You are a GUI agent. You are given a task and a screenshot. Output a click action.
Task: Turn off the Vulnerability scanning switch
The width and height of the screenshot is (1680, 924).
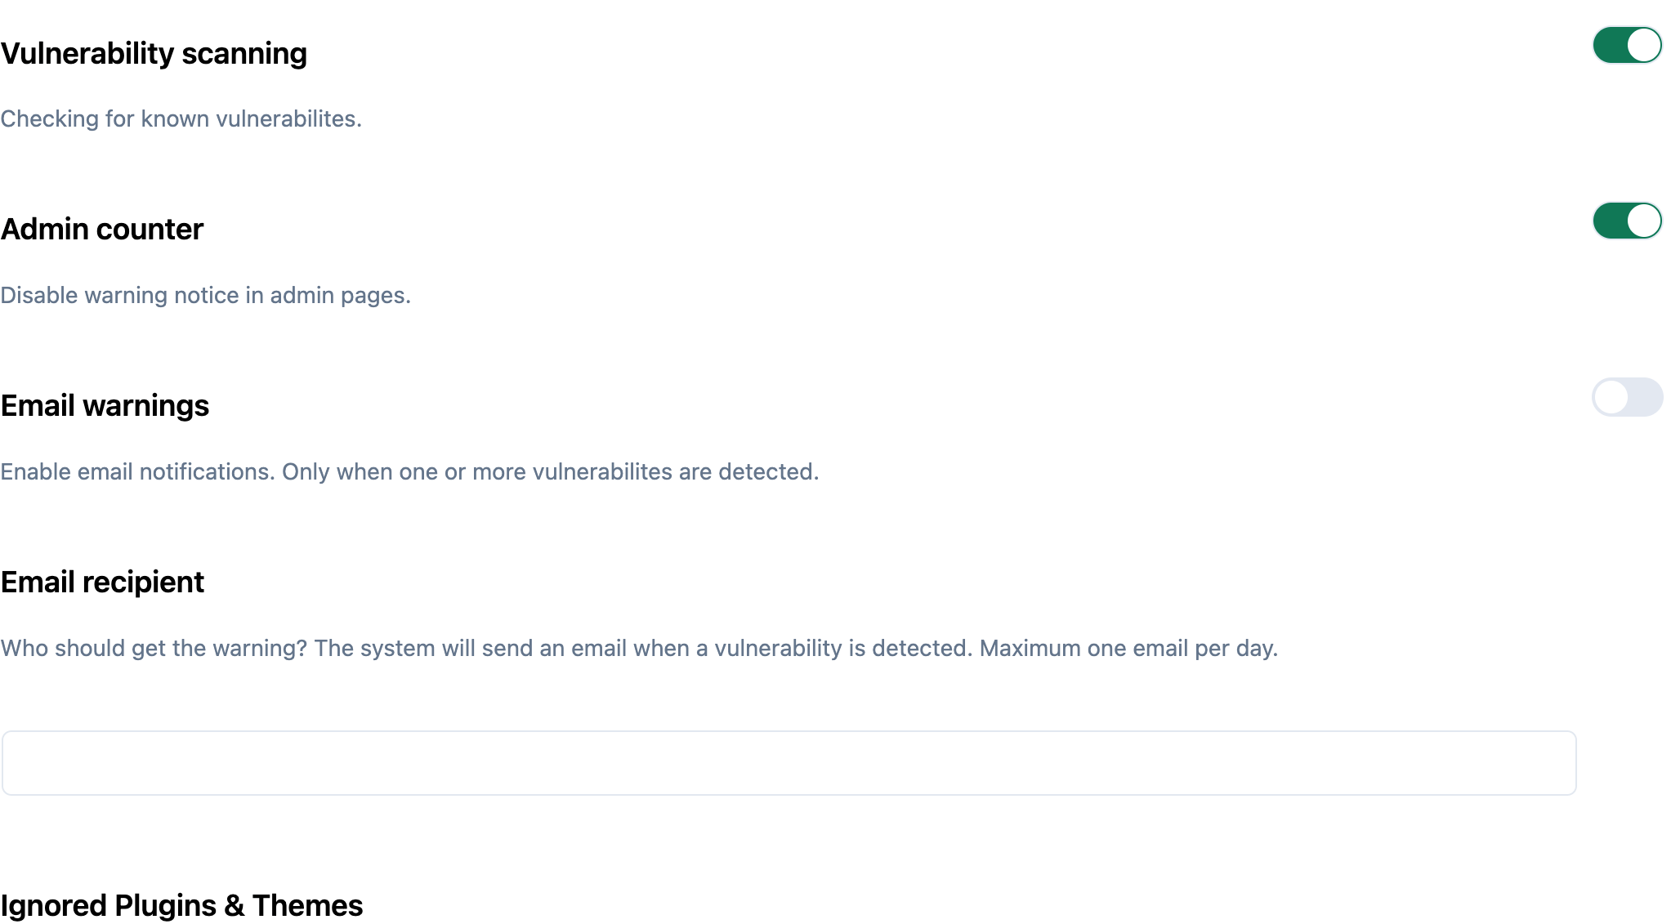tap(1627, 45)
